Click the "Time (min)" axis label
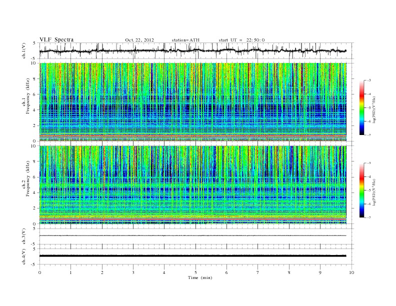The width and height of the screenshot is (396, 306). [200, 277]
